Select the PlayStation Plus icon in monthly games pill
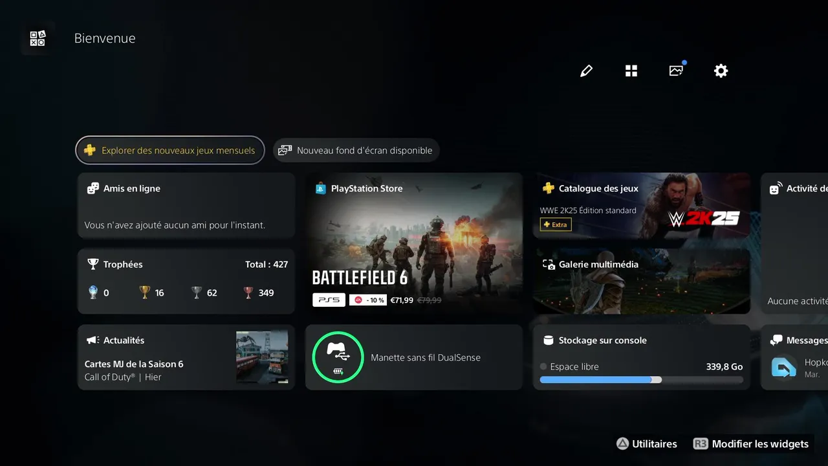828x466 pixels. coord(90,150)
